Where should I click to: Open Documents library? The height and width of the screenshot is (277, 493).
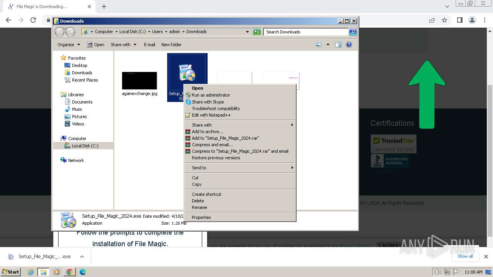[82, 102]
